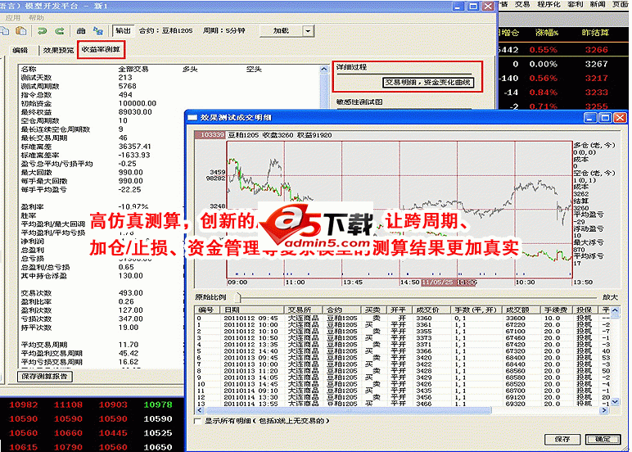Switch to the 收益率测算 tab

click(x=101, y=50)
